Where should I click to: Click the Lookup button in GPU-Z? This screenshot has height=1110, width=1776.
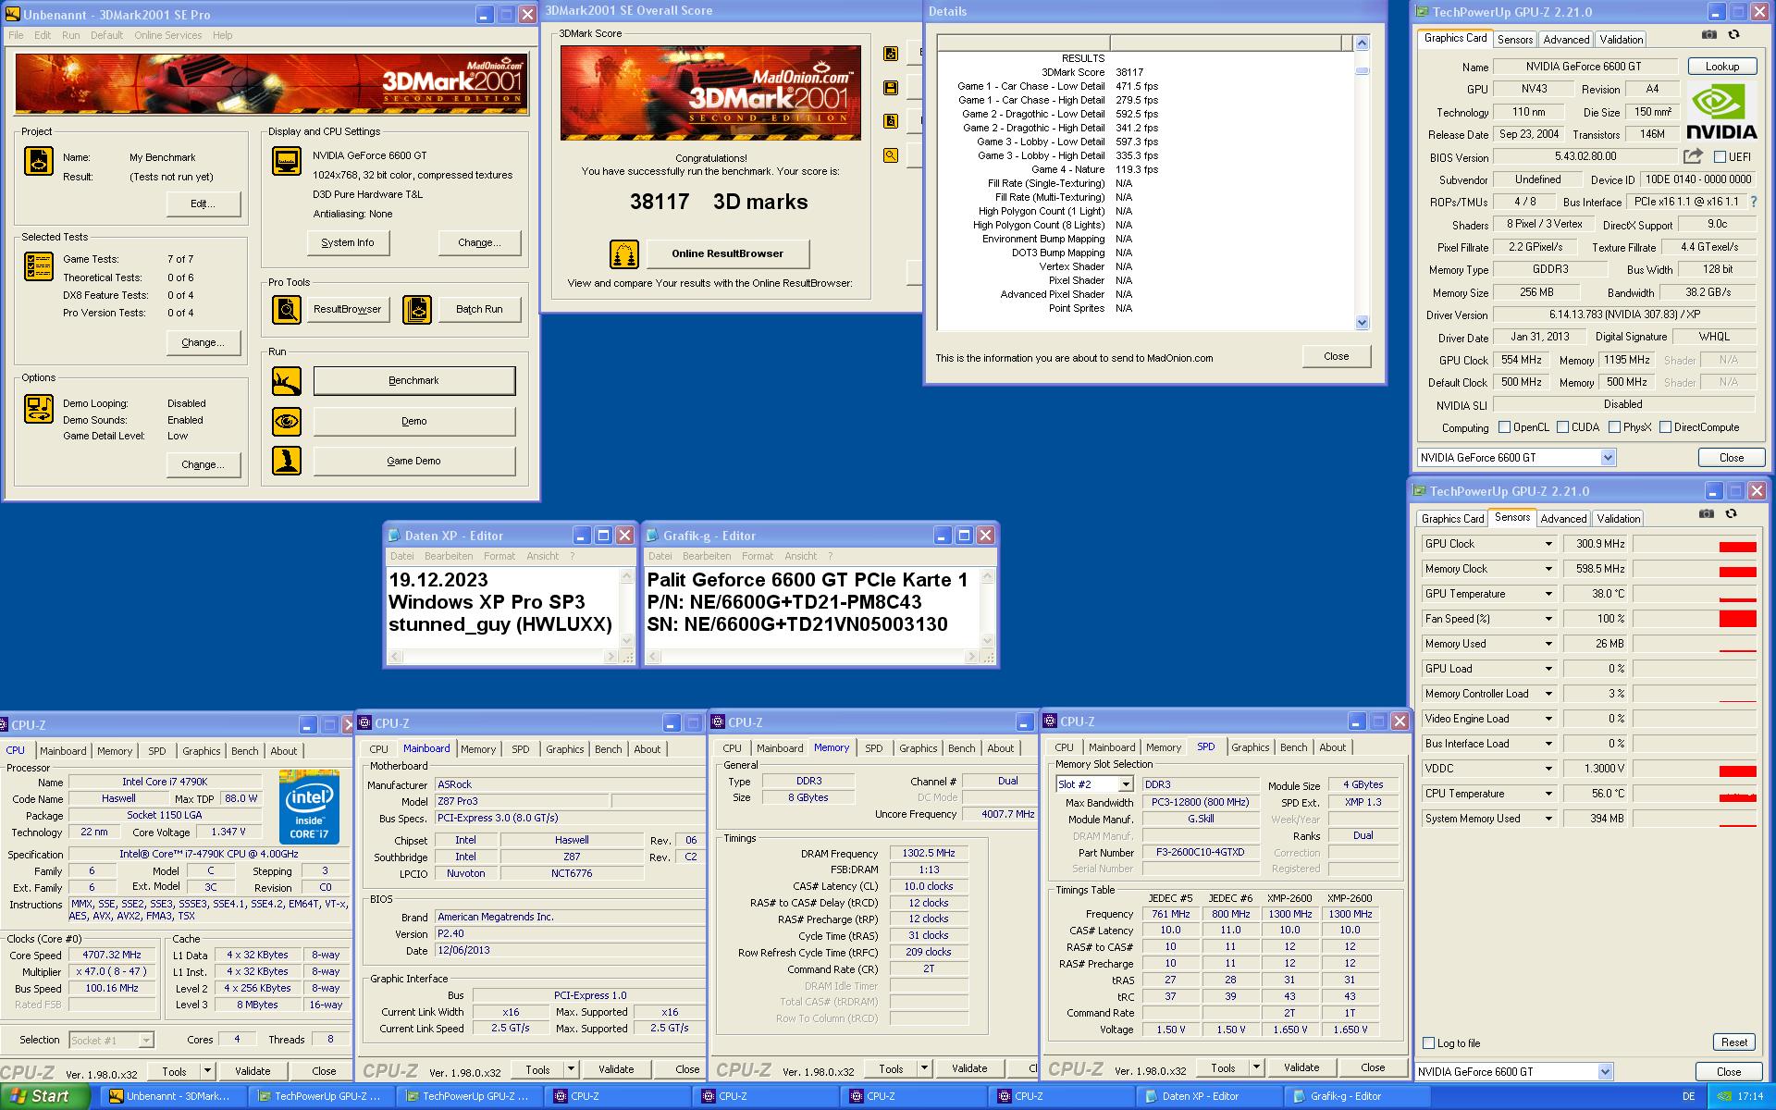1721,67
